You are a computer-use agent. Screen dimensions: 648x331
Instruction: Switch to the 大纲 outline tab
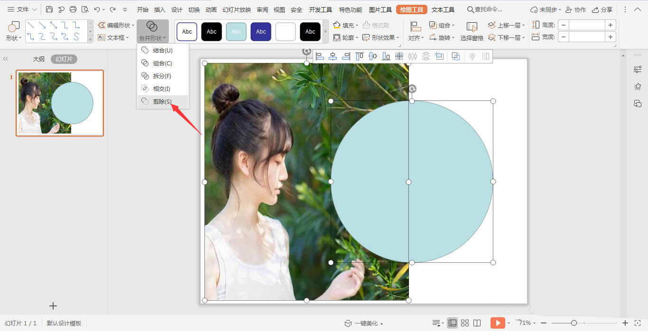point(38,59)
